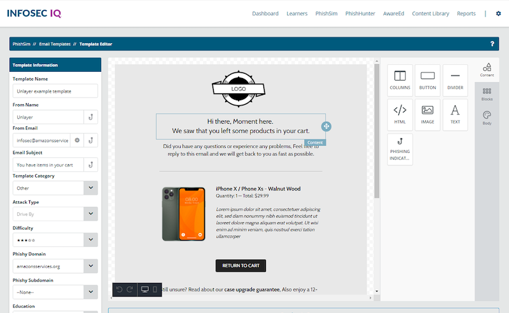509x313 pixels.
Task: Open AwareEd in the top navigation
Action: (393, 13)
